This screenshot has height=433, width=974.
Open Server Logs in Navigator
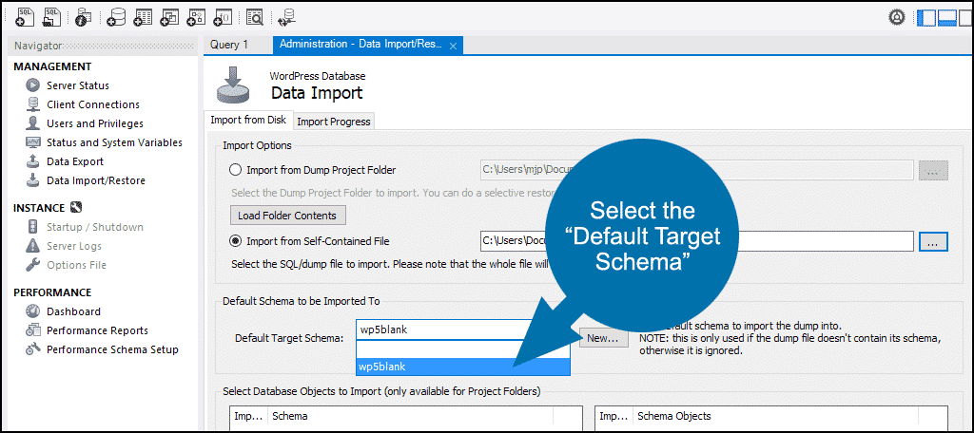[x=74, y=246]
